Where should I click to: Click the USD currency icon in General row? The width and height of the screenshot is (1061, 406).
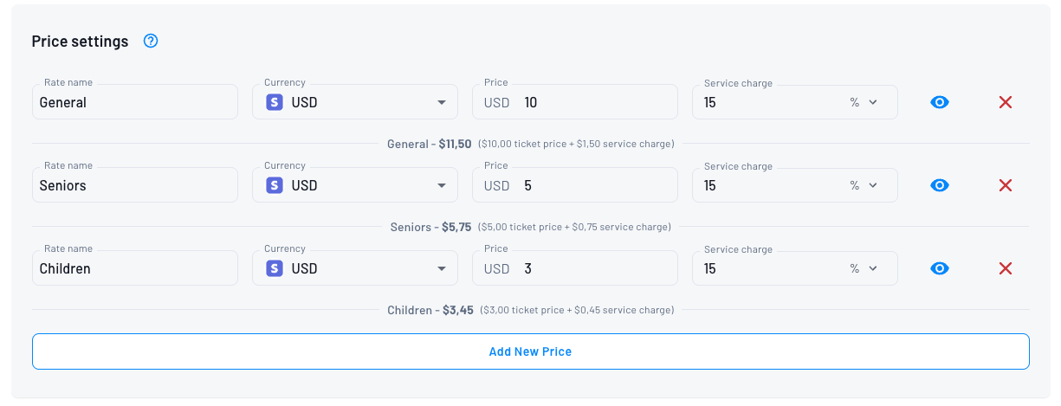click(x=275, y=102)
